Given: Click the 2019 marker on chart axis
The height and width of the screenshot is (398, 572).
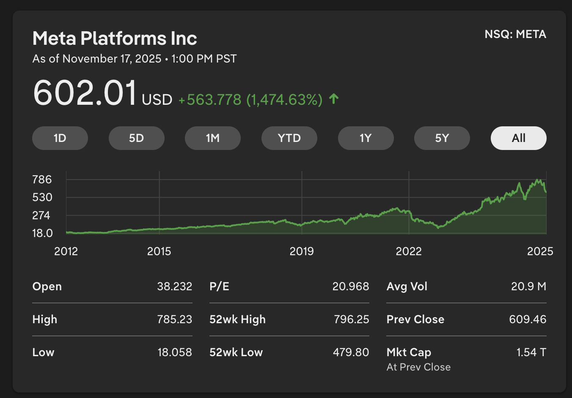Looking at the screenshot, I should point(302,251).
